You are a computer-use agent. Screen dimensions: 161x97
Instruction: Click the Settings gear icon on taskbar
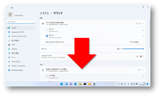tap(94, 84)
